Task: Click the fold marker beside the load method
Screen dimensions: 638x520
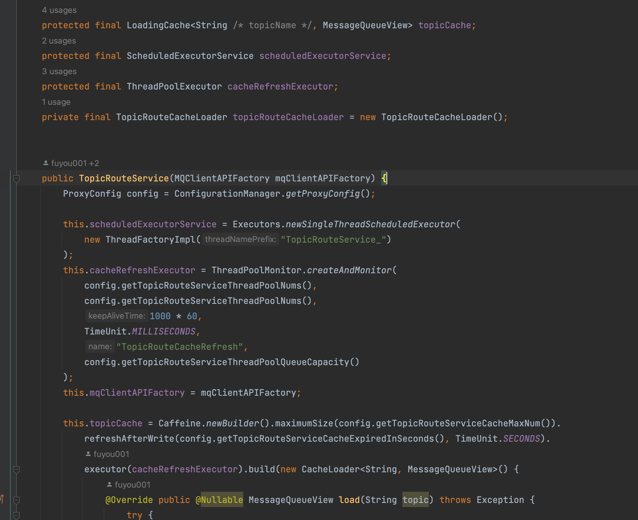Action: point(16,500)
